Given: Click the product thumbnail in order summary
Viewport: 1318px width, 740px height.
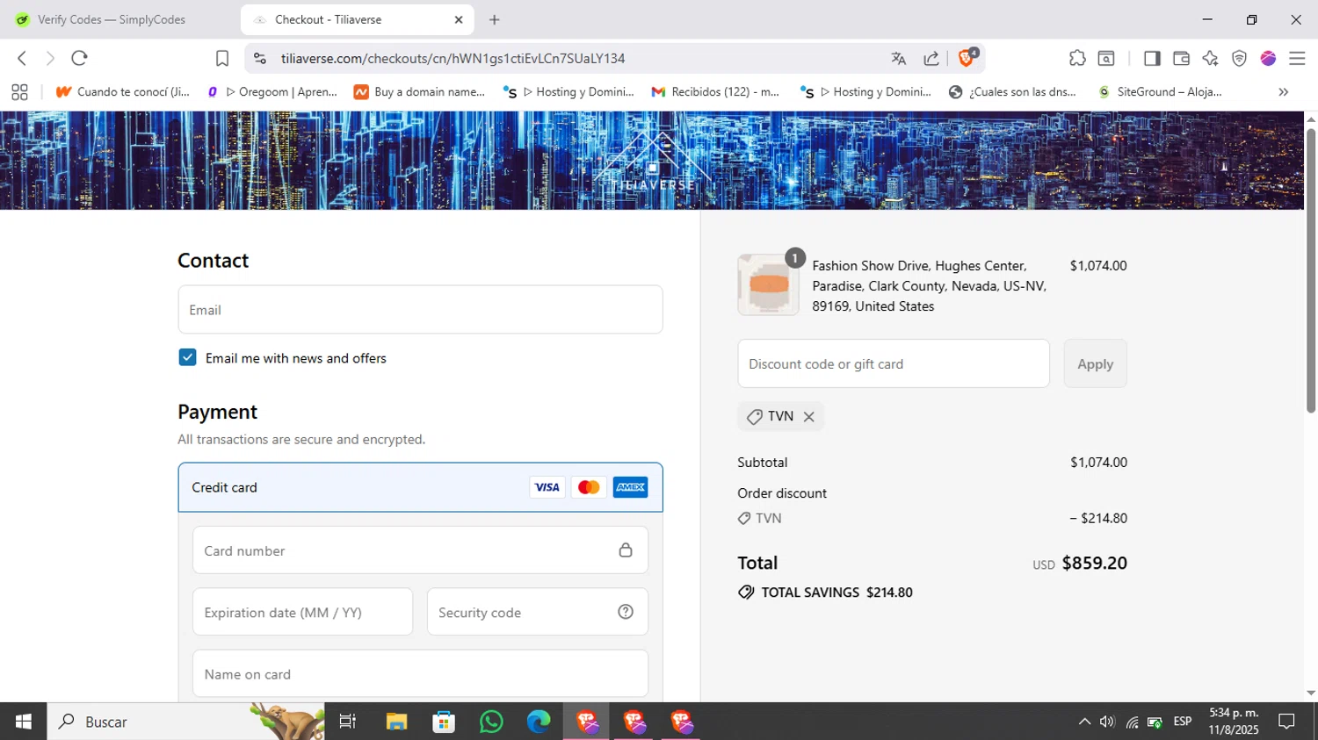Looking at the screenshot, I should click(768, 284).
